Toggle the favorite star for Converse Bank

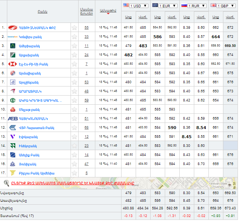tap(74, 37)
